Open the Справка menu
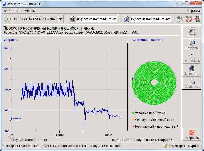The image size is (204, 151). coord(193,11)
